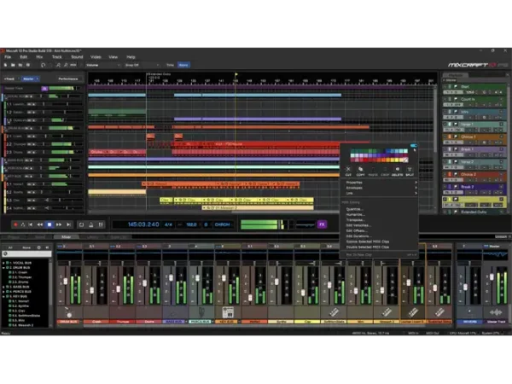Click the Performance button

[68, 79]
